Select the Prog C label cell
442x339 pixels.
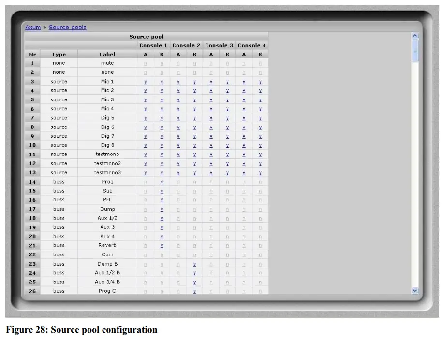point(107,291)
